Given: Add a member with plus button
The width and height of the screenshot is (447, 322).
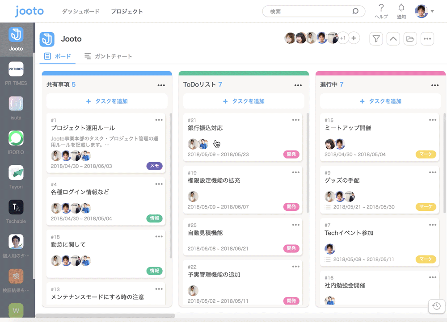Looking at the screenshot, I should click(354, 38).
